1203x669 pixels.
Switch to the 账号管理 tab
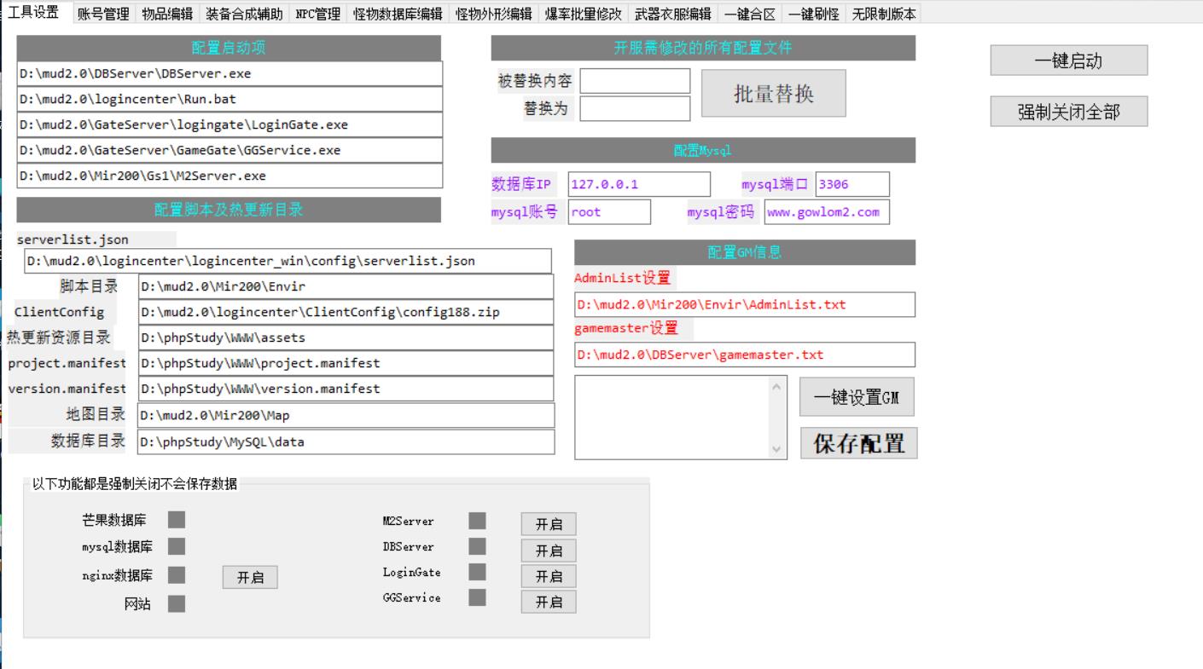(103, 14)
